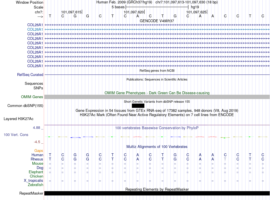Click the 5 bases scale bar text
Screen dimensions: 270x200
click(118, 7)
